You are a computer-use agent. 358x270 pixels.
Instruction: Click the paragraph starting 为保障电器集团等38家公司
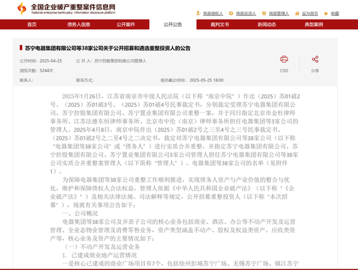click(x=172, y=193)
